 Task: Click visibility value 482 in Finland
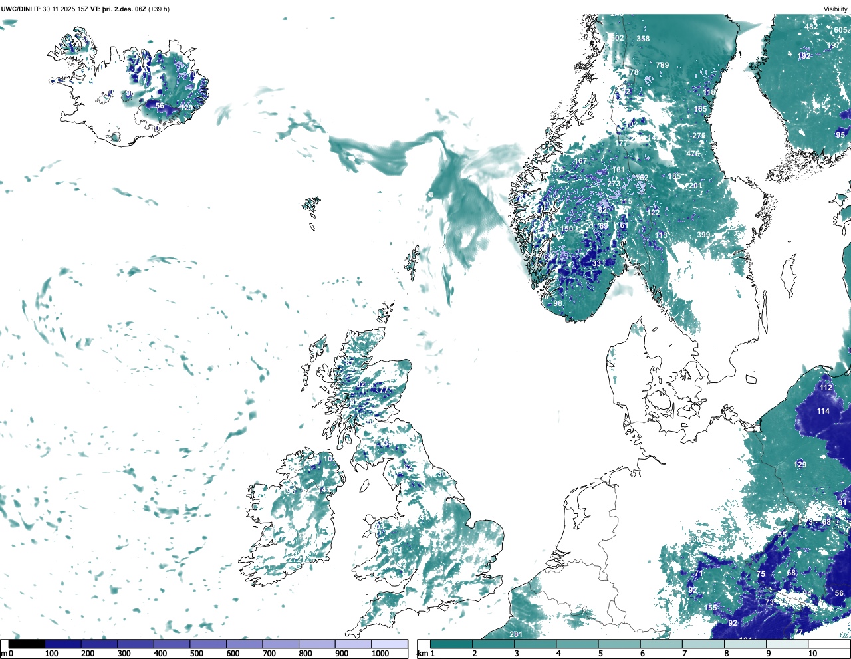811,27
